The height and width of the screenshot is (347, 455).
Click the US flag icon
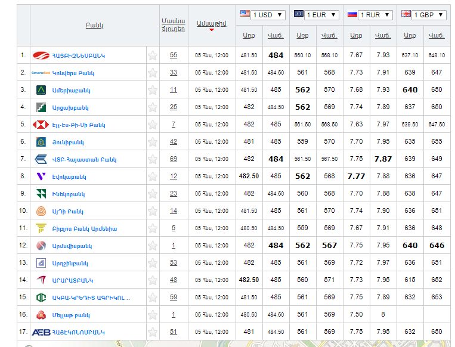245,13
